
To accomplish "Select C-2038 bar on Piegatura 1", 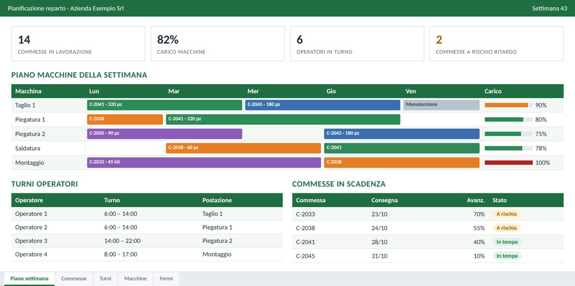I will pos(125,120).
